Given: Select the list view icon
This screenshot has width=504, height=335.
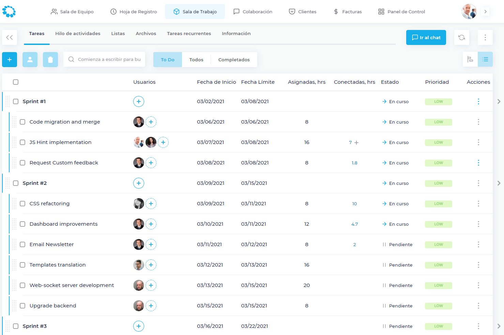Looking at the screenshot, I should (x=485, y=59).
